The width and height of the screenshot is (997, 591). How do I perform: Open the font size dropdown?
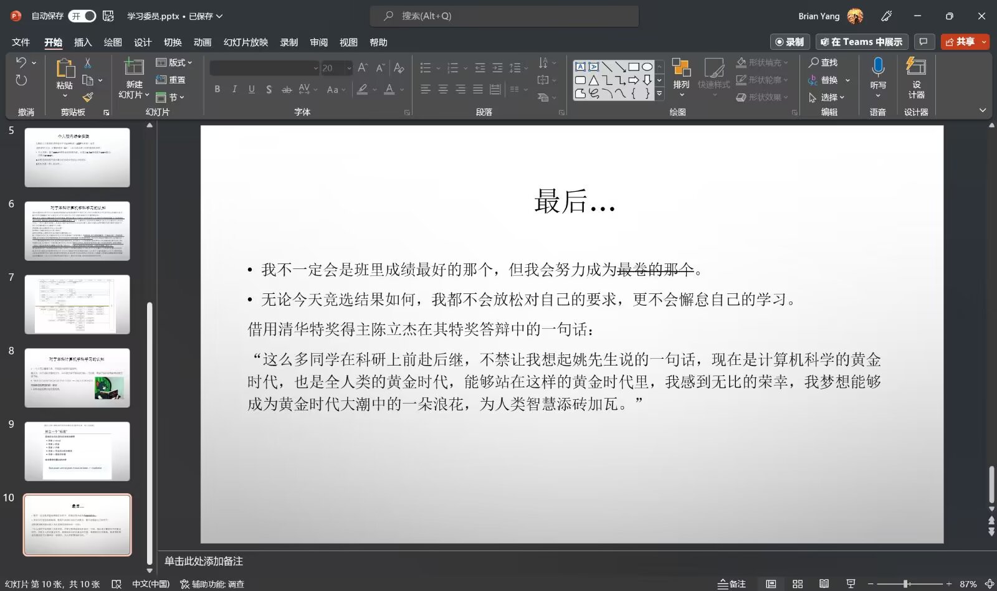(x=349, y=68)
